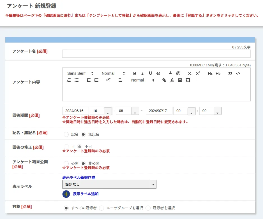Open the start minute dropdown showing 08
The width and height of the screenshot is (263, 219).
coord(135,111)
